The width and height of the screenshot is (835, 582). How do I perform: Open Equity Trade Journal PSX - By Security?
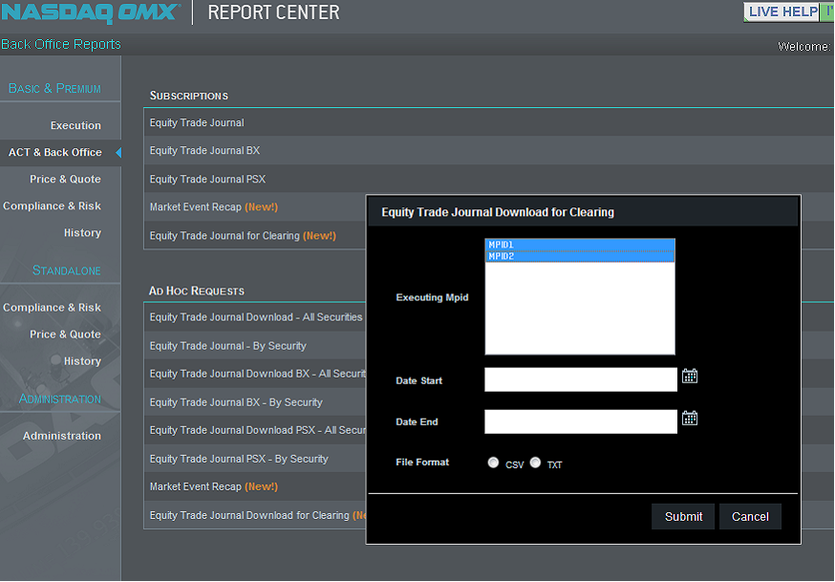pos(239,459)
